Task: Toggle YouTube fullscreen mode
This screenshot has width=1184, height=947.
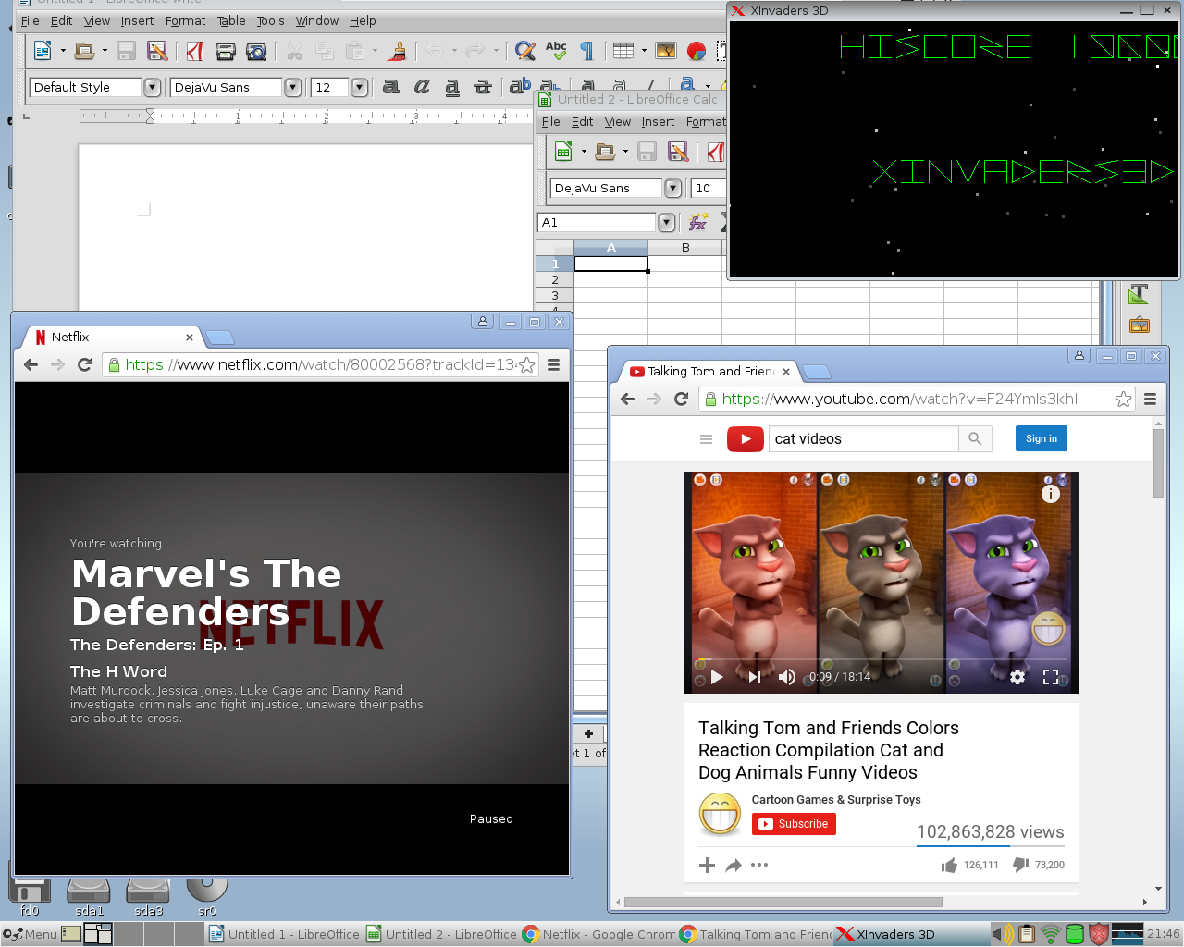Action: click(x=1051, y=677)
